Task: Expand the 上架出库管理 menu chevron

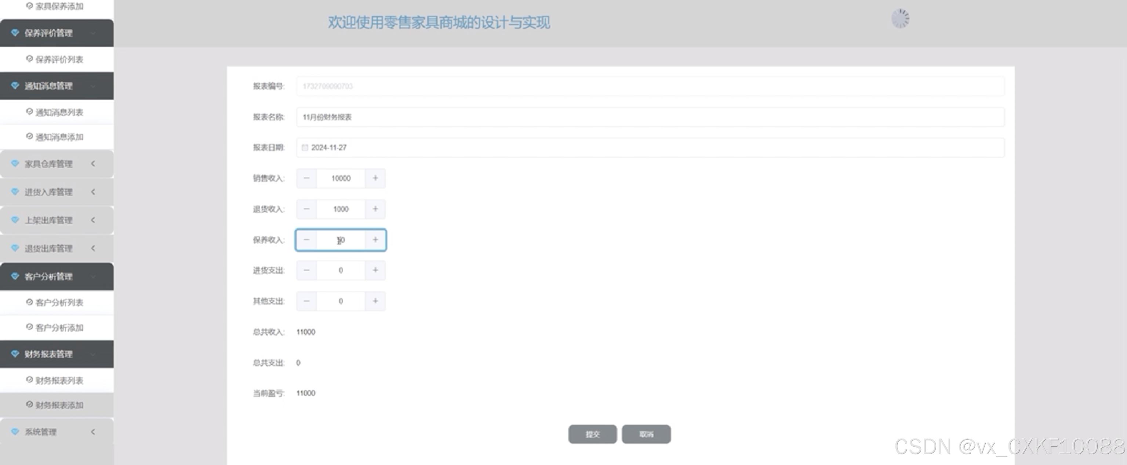Action: (x=93, y=220)
